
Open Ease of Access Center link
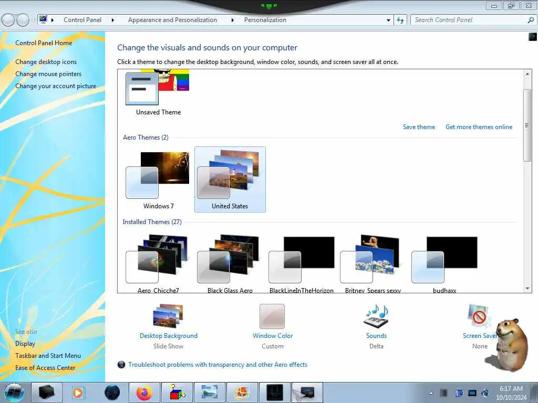tap(45, 368)
